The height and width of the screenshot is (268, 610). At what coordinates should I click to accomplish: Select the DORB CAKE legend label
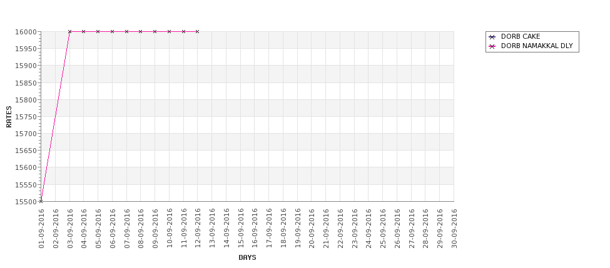pyautogui.click(x=521, y=36)
